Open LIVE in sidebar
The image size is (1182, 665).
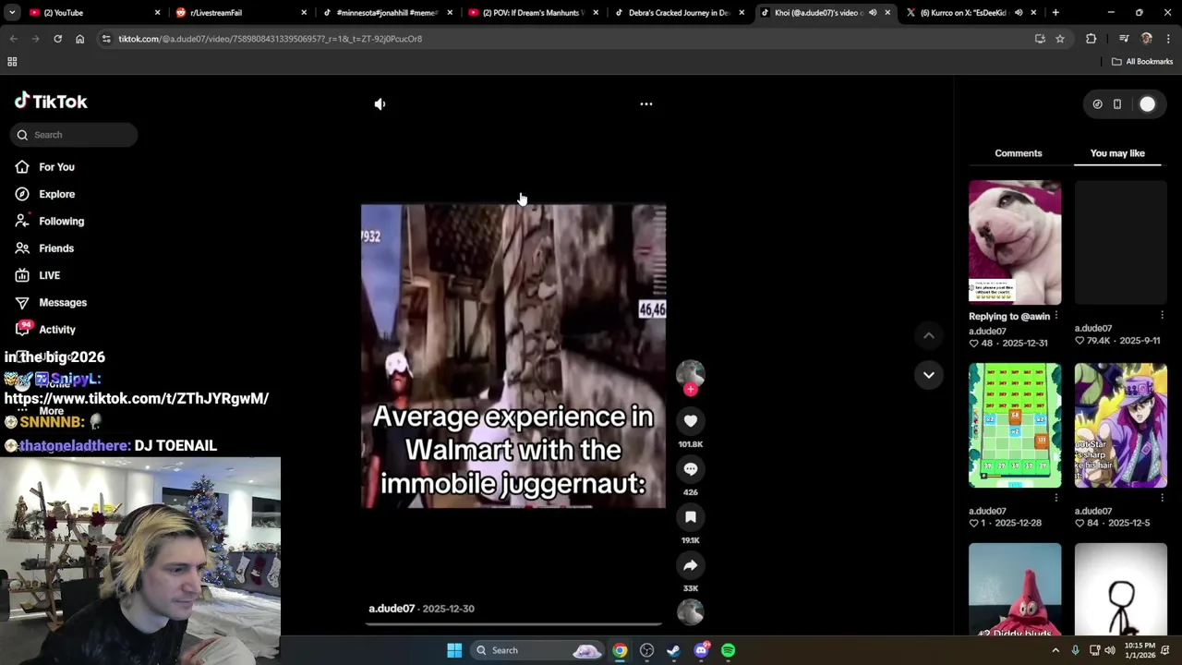click(49, 275)
